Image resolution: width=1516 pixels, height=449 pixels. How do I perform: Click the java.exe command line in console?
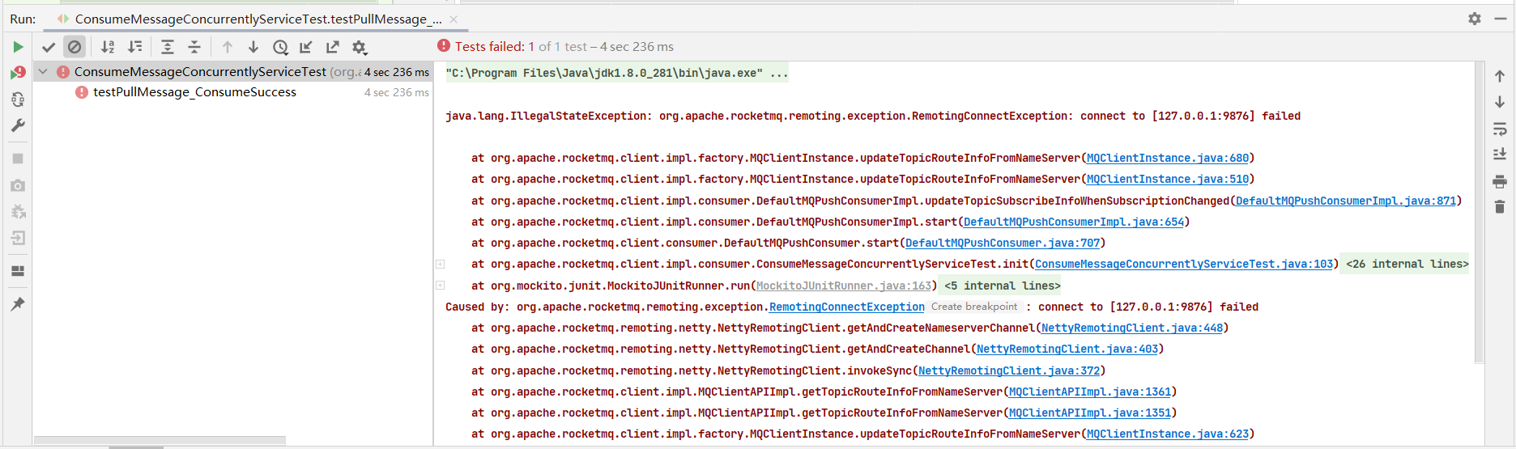pos(616,73)
